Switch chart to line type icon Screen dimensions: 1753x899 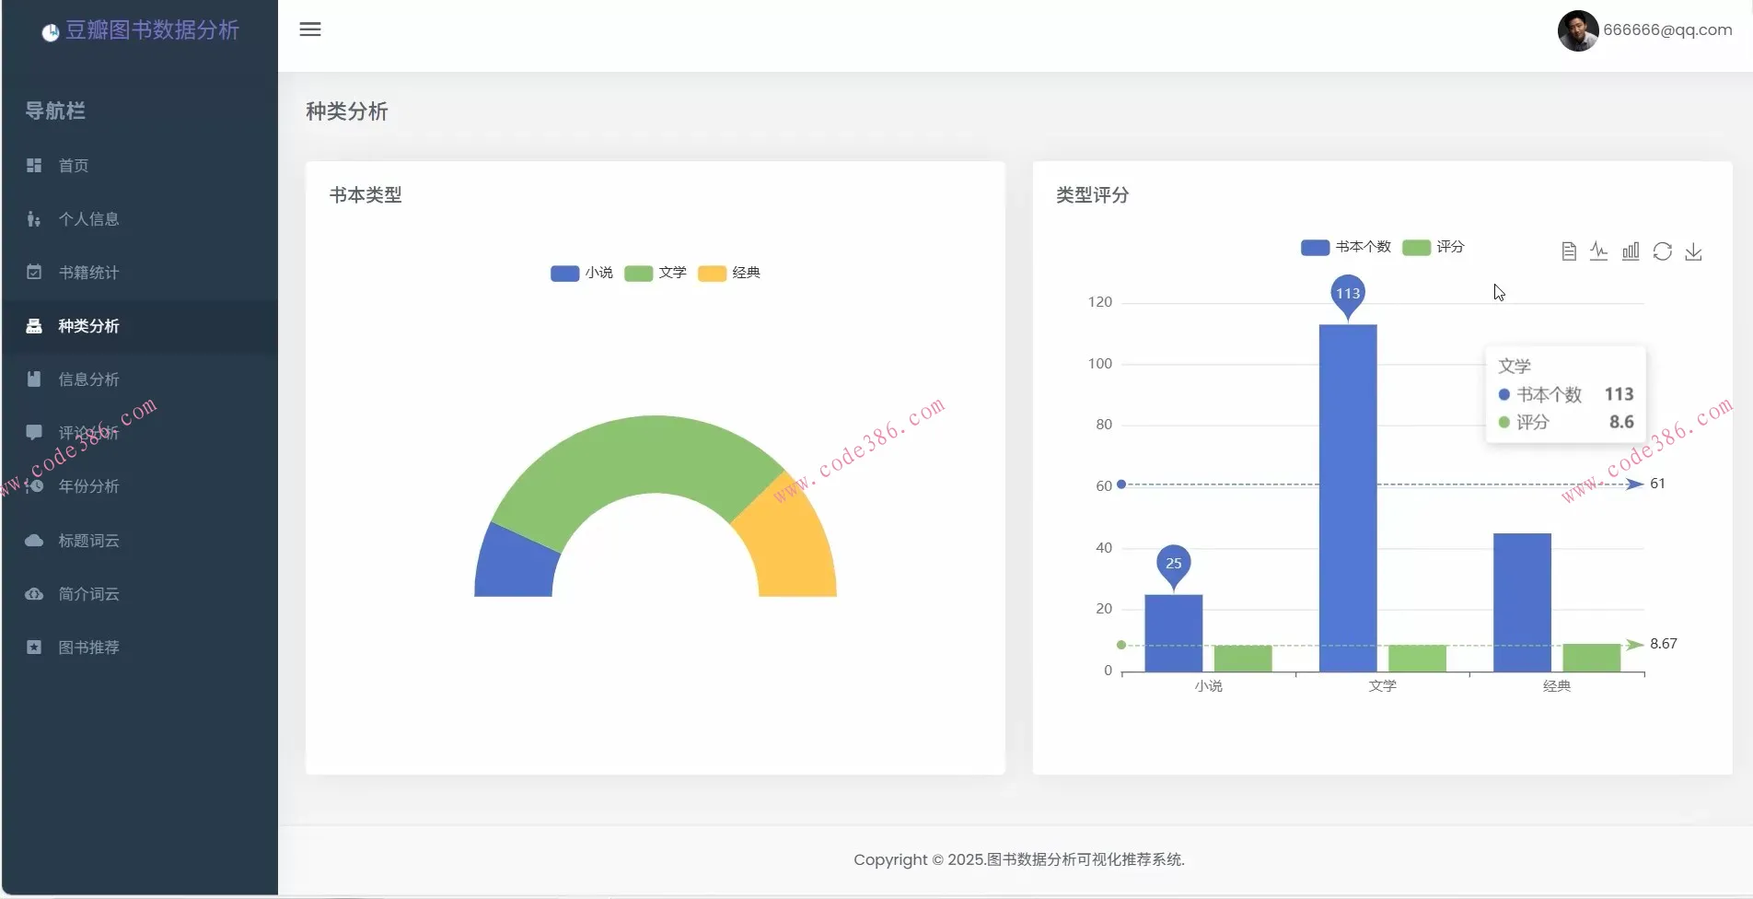[x=1599, y=251]
